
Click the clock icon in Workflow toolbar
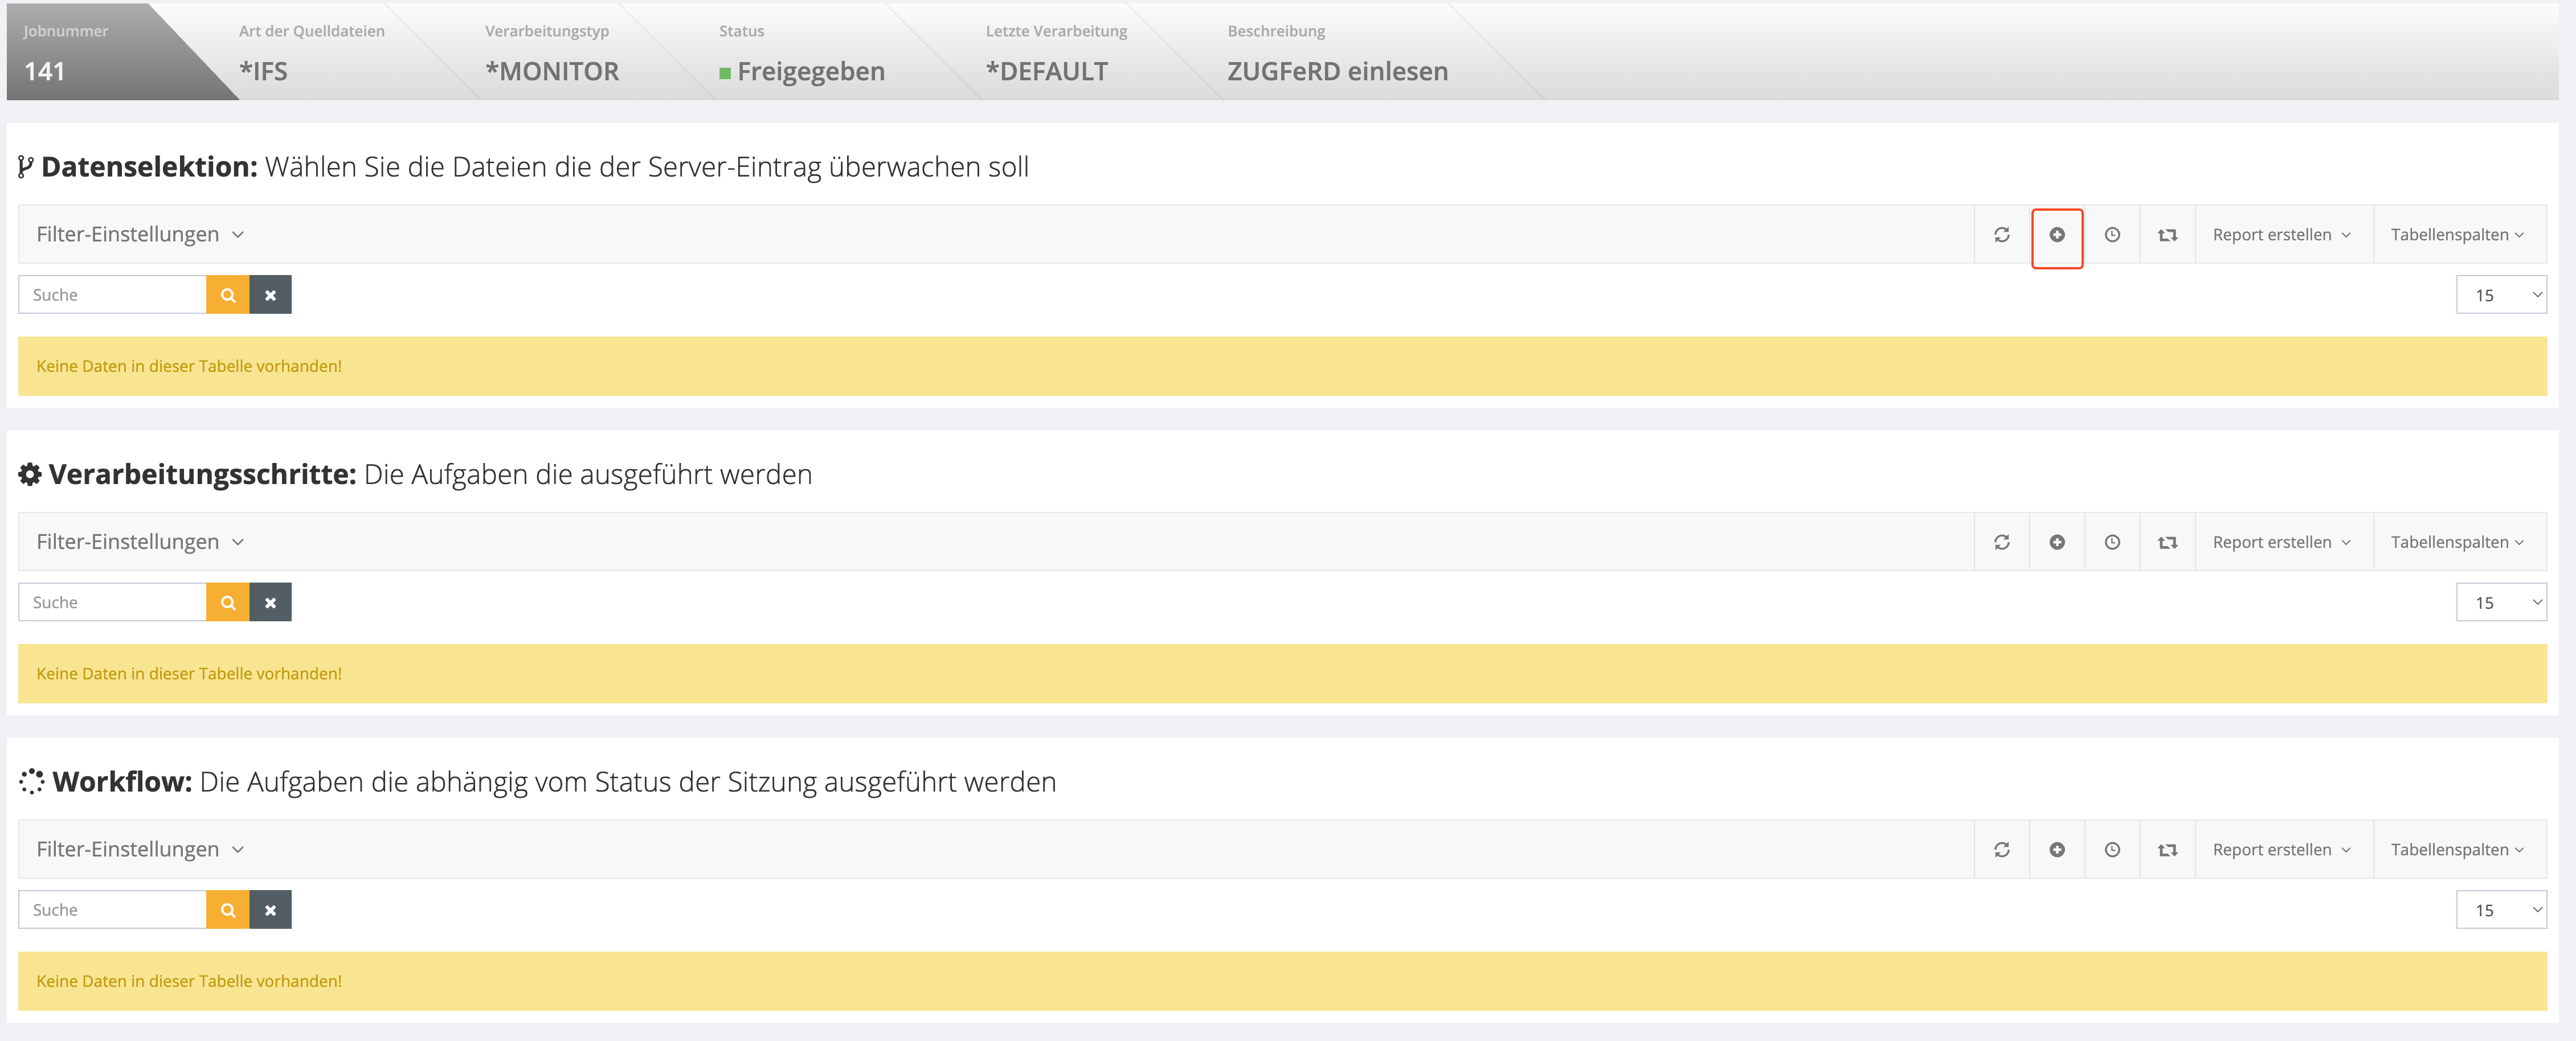click(x=2111, y=849)
